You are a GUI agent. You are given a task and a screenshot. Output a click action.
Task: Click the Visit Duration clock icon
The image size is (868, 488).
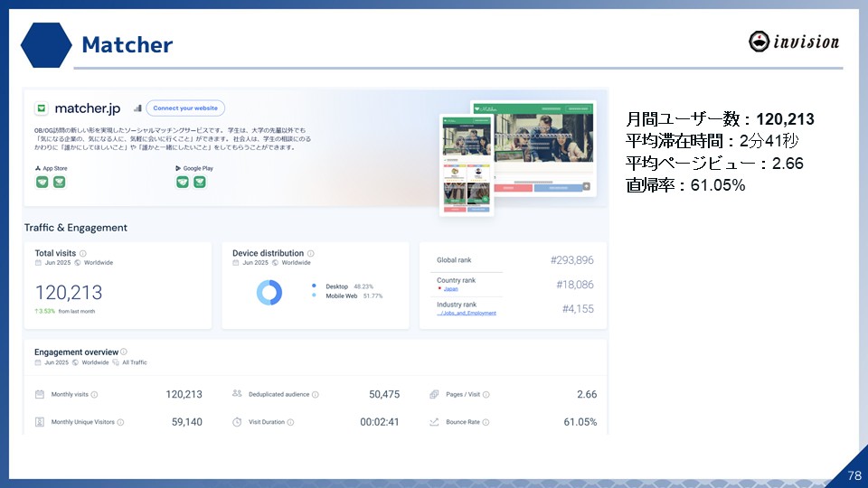[x=237, y=422]
